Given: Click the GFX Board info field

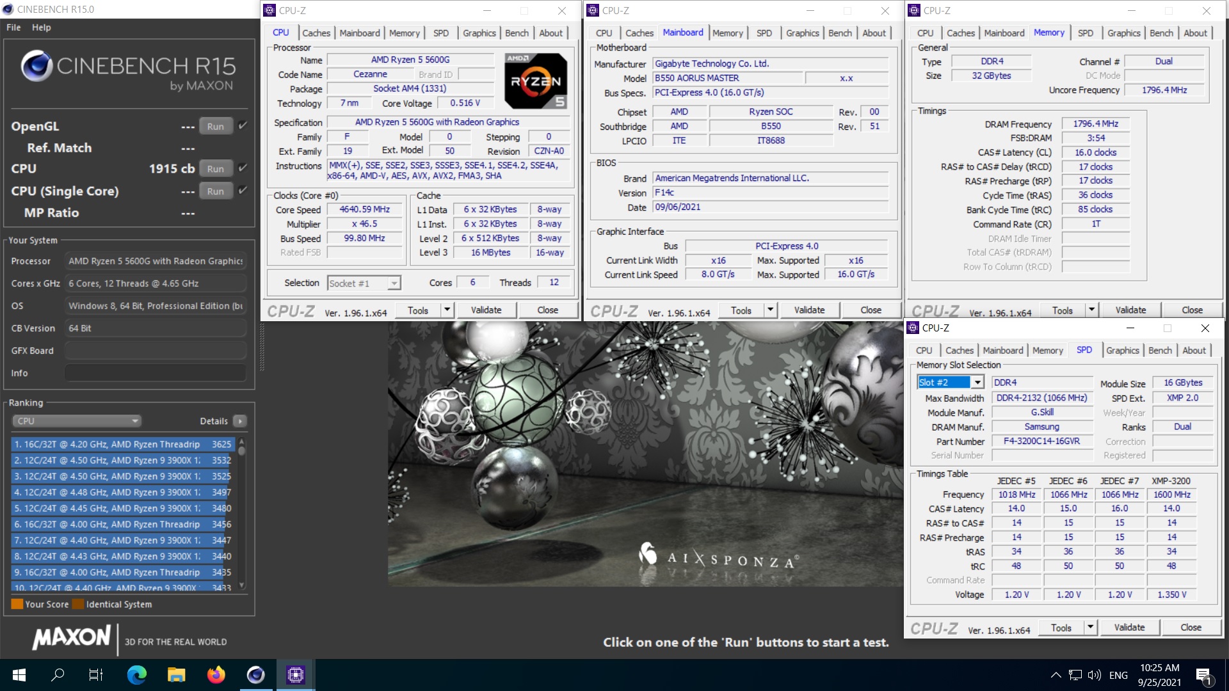Looking at the screenshot, I should click(156, 351).
